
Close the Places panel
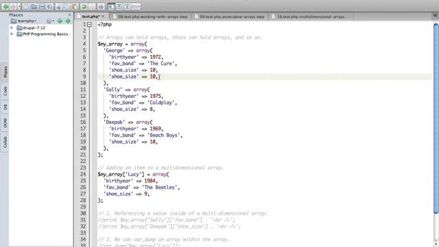(x=70, y=14)
